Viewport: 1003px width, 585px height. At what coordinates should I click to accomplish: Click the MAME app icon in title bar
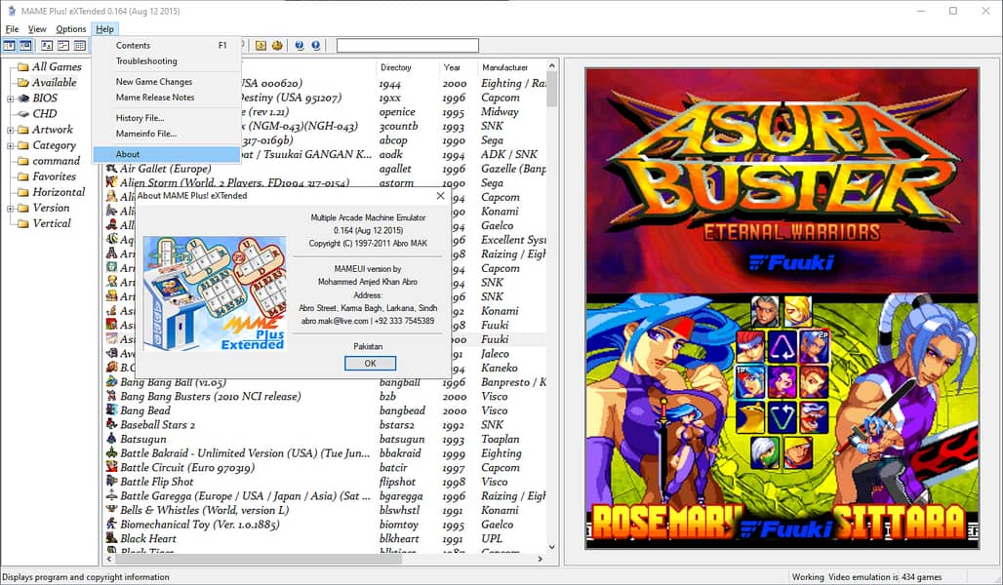coord(12,11)
